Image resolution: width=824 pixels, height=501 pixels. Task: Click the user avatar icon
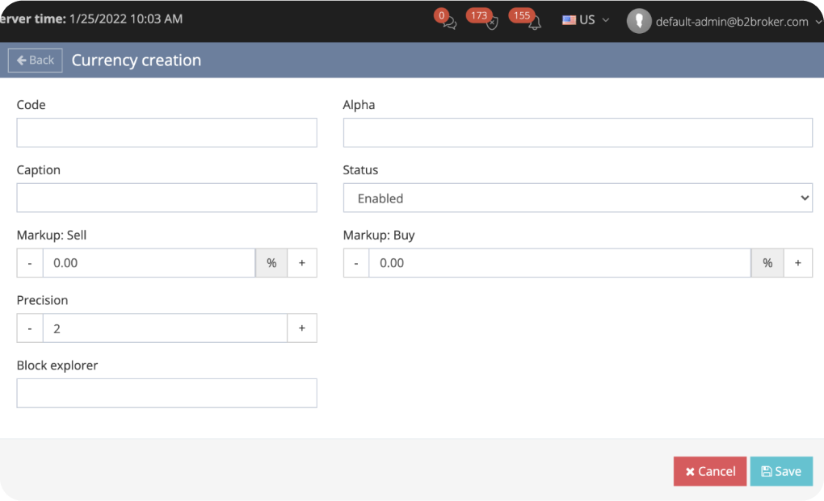coord(639,22)
